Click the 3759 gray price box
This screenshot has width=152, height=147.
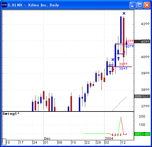click(142, 96)
